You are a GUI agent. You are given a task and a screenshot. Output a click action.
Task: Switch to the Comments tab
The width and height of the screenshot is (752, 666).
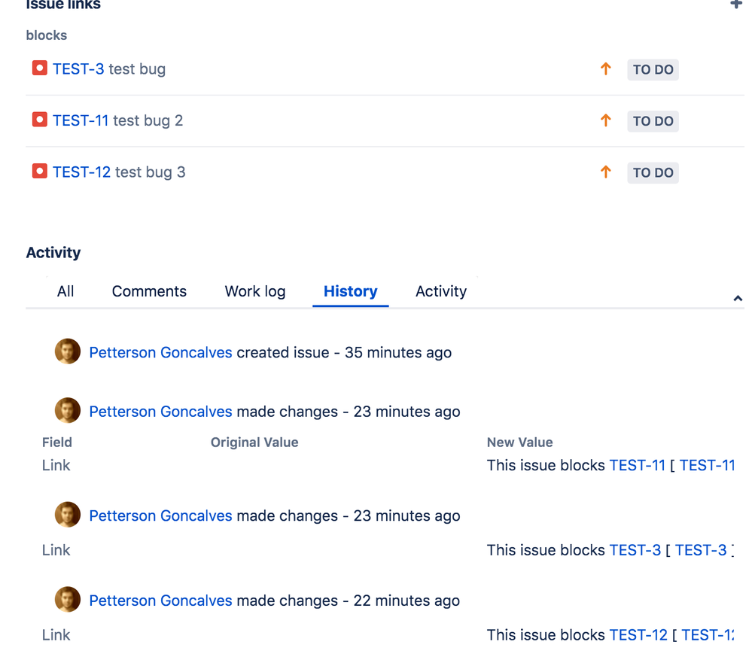click(149, 291)
